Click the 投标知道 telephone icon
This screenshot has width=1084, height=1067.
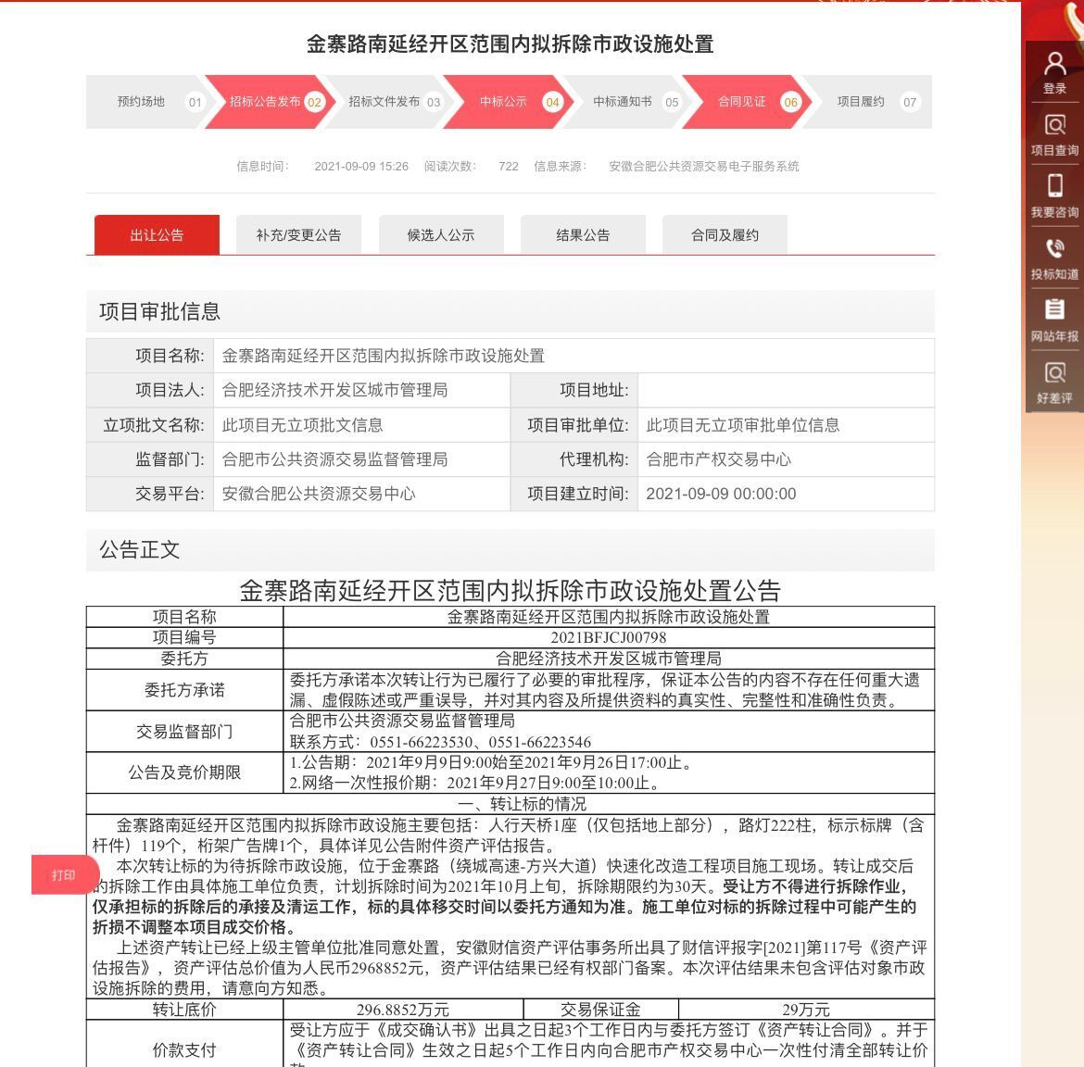(1054, 248)
